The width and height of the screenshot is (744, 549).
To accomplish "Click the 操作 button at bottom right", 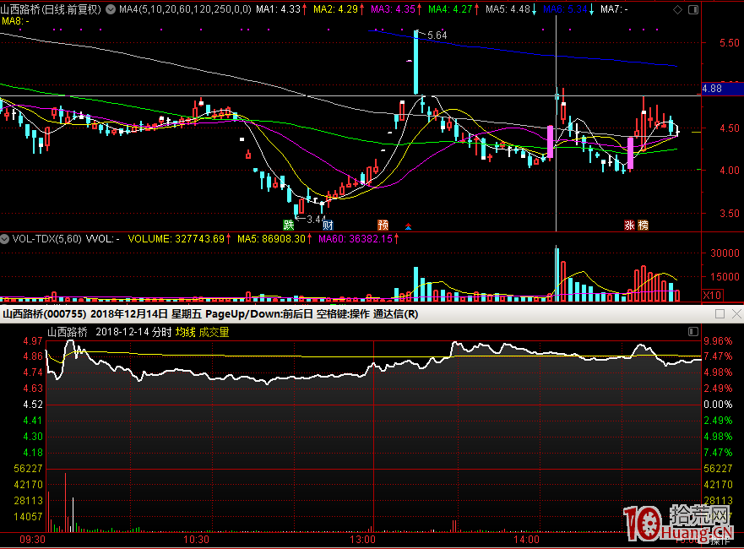I will coord(720,541).
